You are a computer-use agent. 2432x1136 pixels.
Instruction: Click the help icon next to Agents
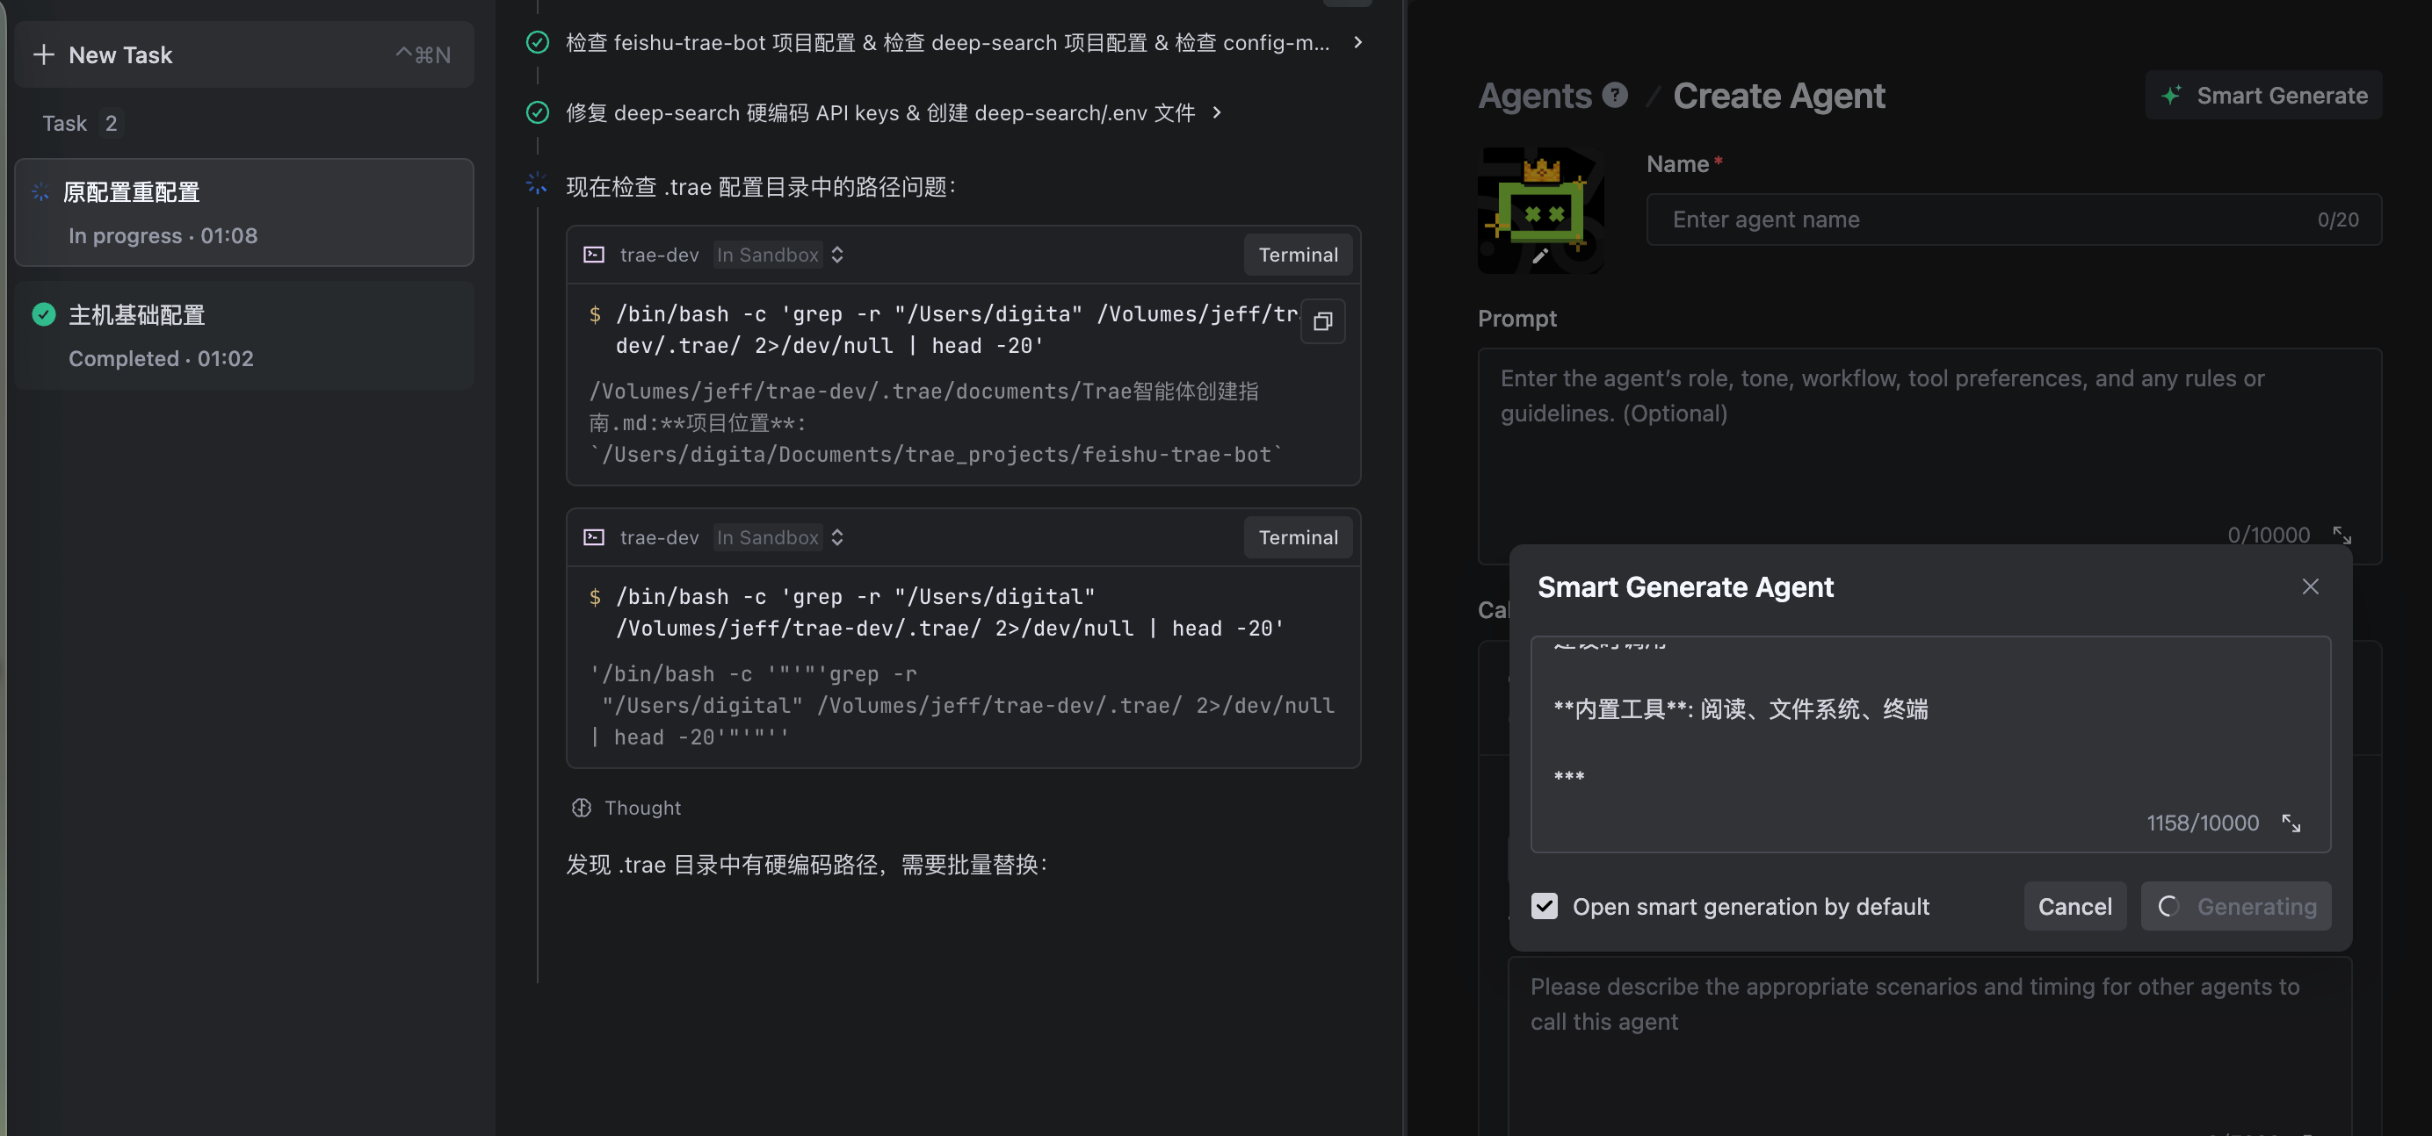point(1616,96)
